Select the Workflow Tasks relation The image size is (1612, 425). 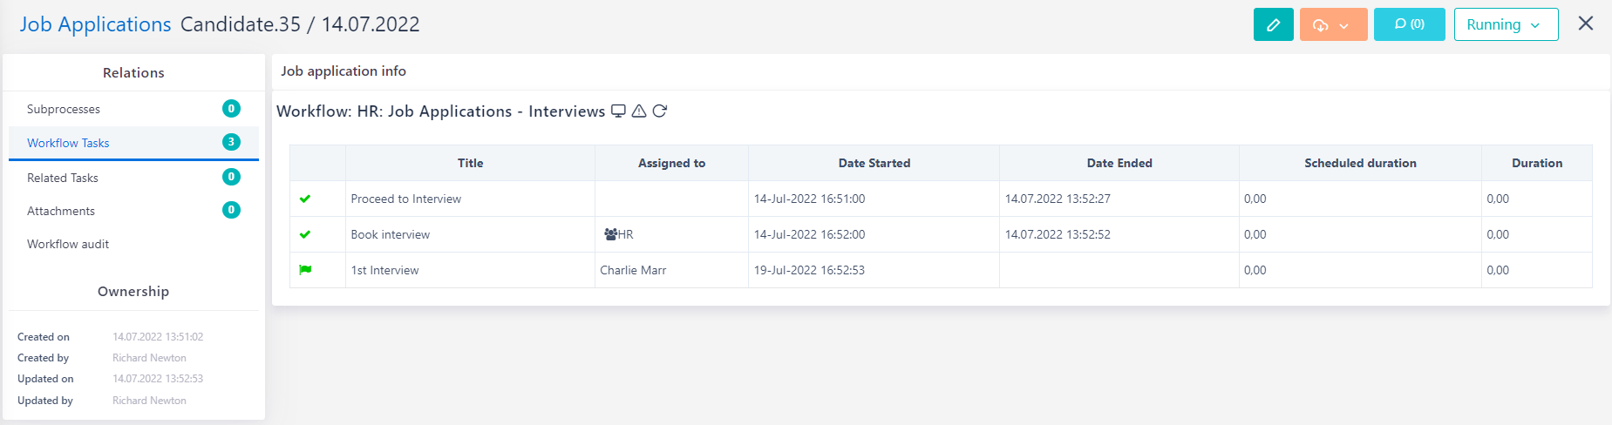(68, 143)
